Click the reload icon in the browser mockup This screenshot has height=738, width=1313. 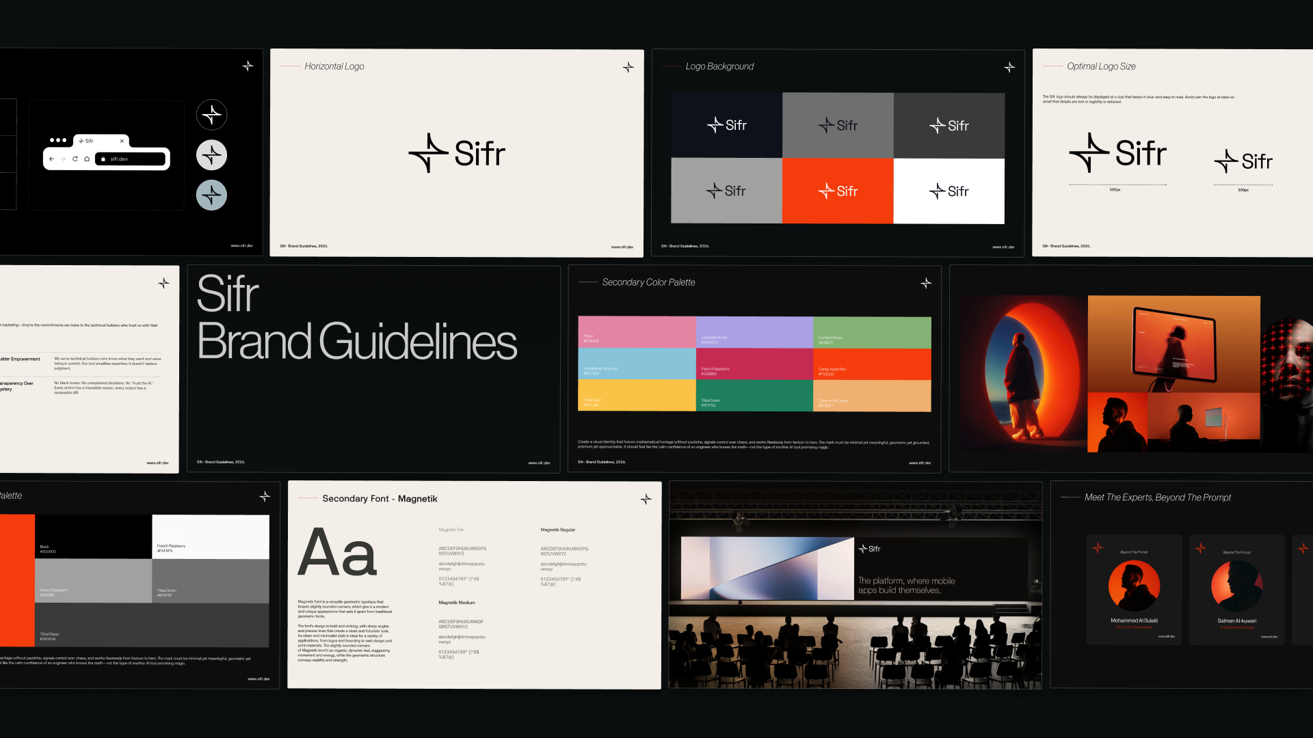tap(75, 159)
